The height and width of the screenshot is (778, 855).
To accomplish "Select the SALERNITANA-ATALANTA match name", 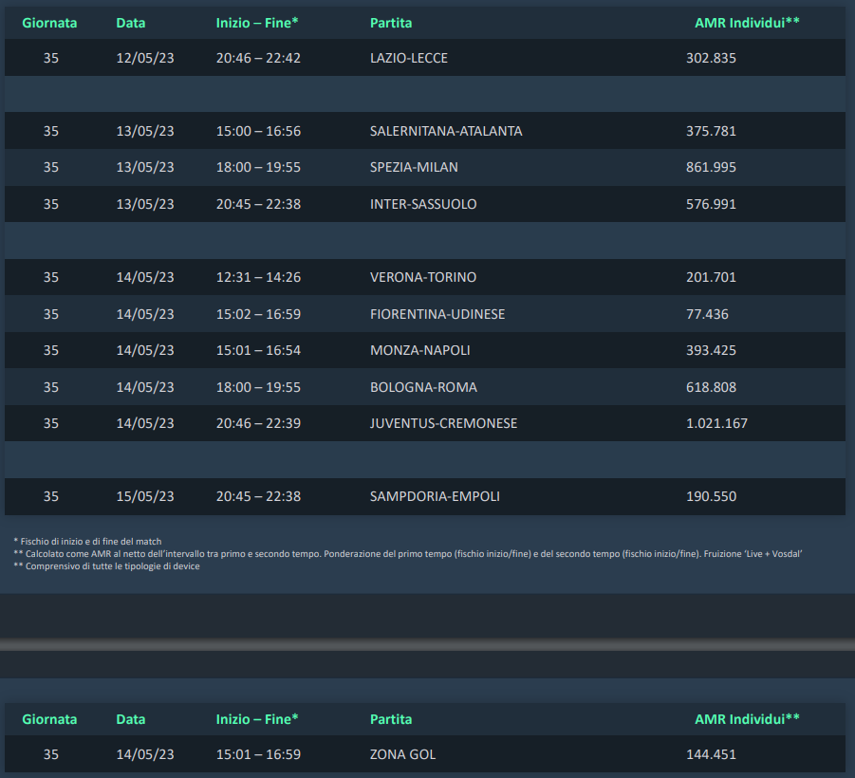I will 446,131.
